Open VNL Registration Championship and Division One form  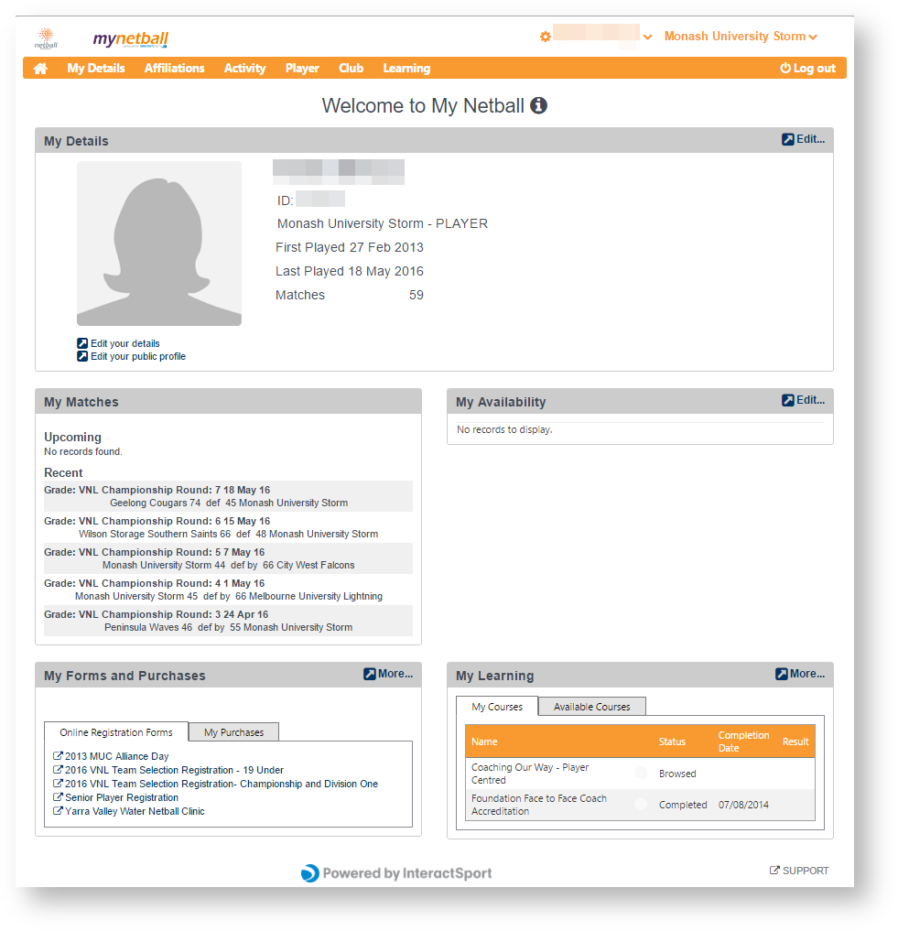coord(222,783)
